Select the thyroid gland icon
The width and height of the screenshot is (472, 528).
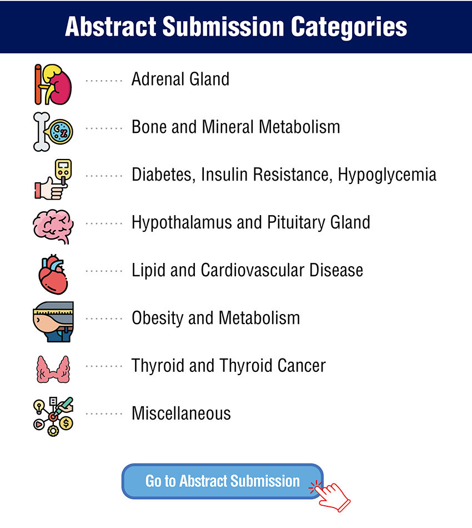53,369
